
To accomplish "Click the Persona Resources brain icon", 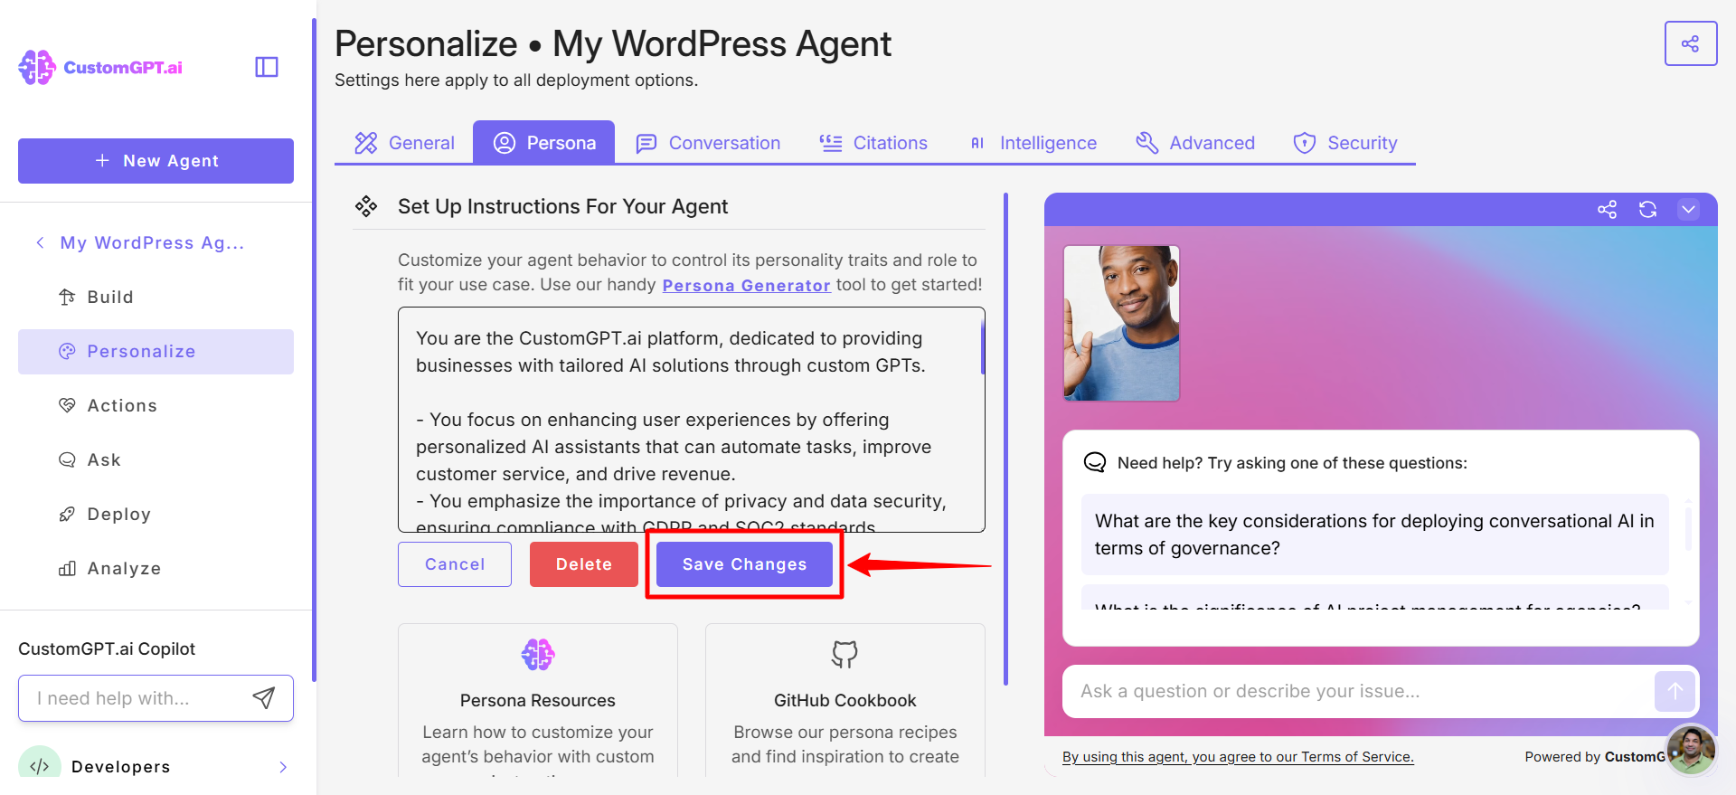I will pos(538,654).
